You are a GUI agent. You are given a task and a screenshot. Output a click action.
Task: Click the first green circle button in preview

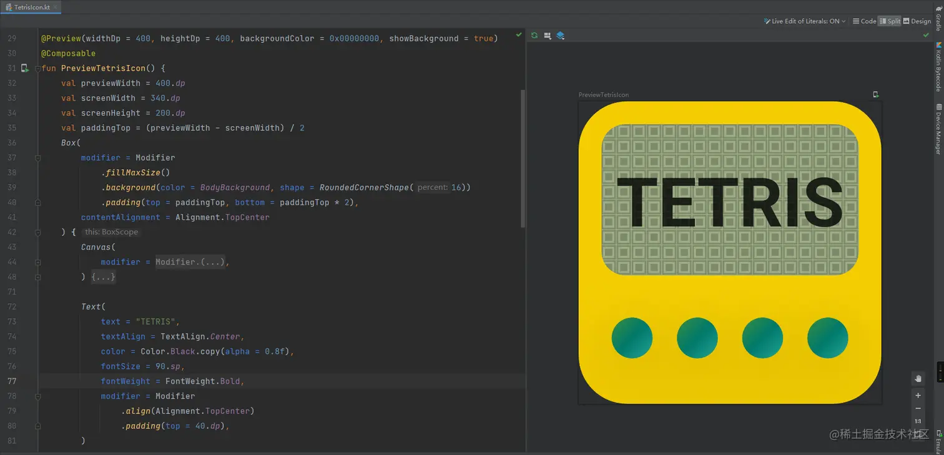(632, 338)
